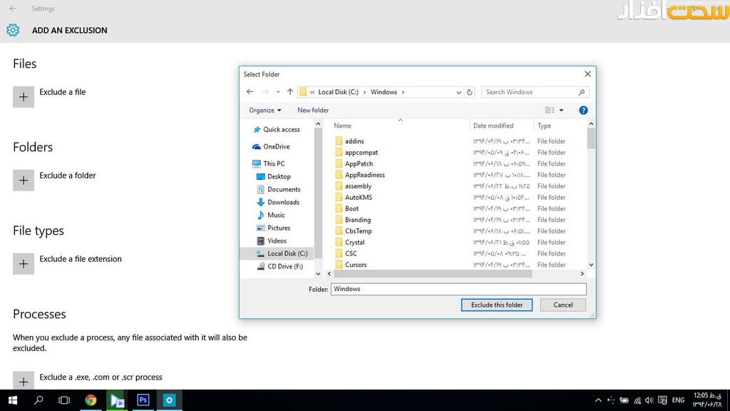The height and width of the screenshot is (411, 730).
Task: Click the New folder toolbar button
Action: (313, 110)
